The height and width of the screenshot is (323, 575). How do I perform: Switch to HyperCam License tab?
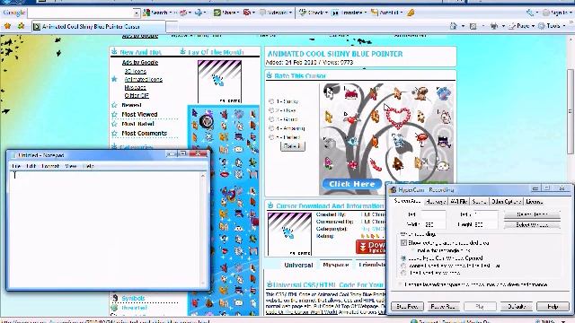click(535, 201)
